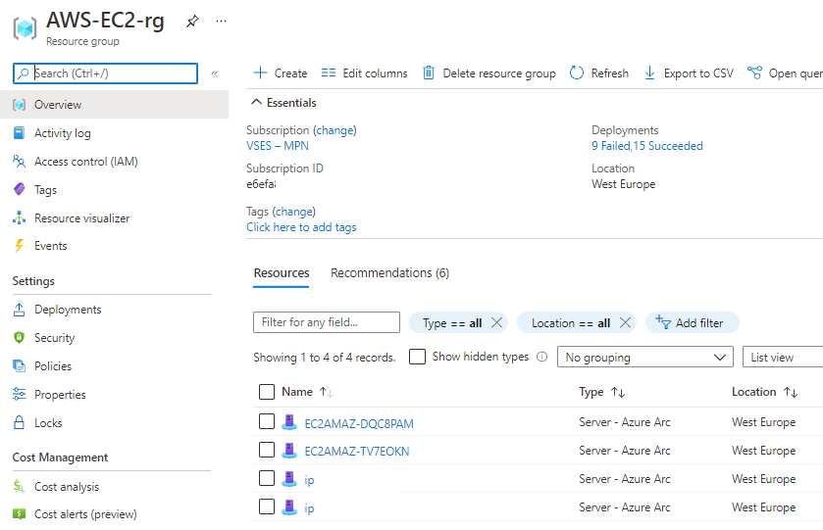Click the Filter for any field input
Image resolution: width=823 pixels, height=530 pixels.
tap(327, 322)
